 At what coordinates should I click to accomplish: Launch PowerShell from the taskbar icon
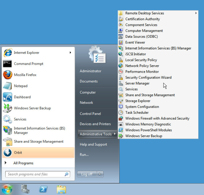point(43,189)
